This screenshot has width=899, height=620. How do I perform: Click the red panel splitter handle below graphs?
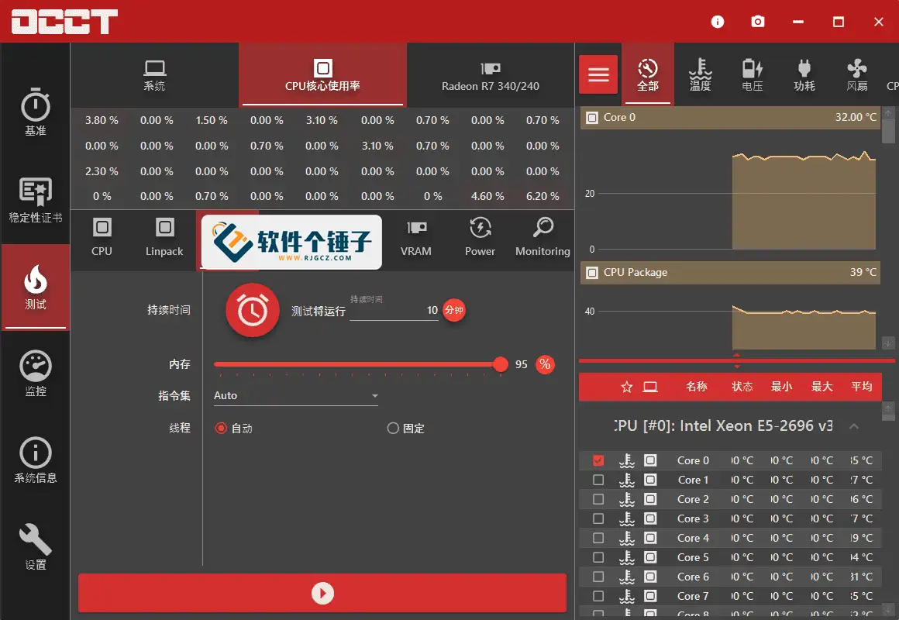click(737, 360)
